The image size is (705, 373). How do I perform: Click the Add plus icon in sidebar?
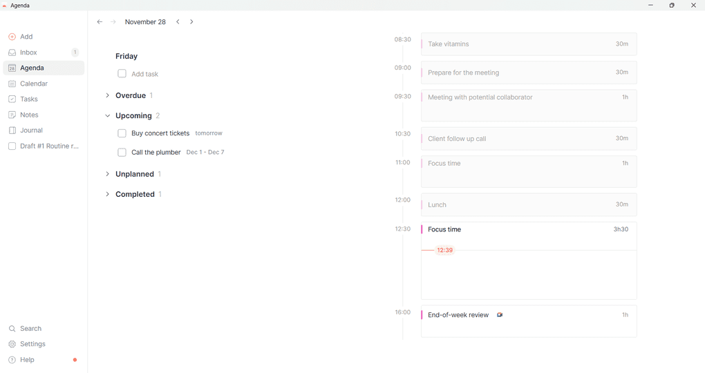tap(12, 37)
